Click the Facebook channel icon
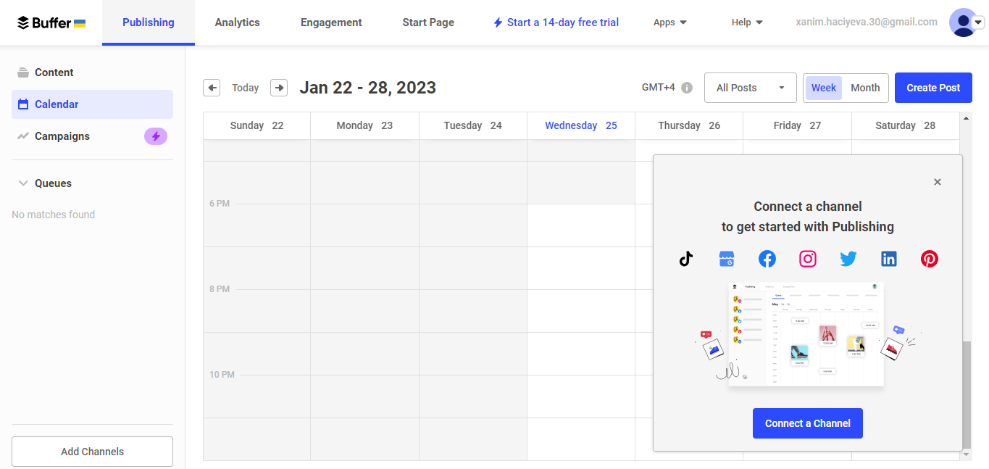The image size is (989, 469). coord(767,259)
